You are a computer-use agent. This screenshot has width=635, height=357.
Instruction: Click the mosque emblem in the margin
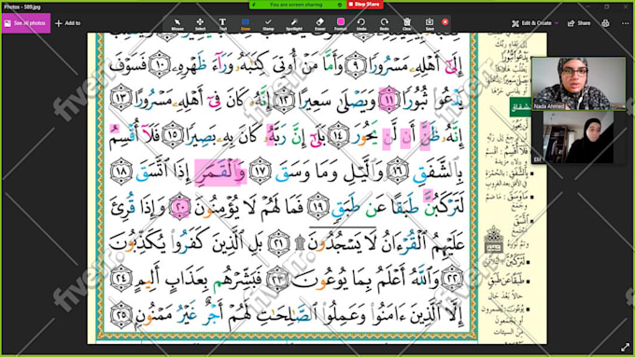[493, 240]
